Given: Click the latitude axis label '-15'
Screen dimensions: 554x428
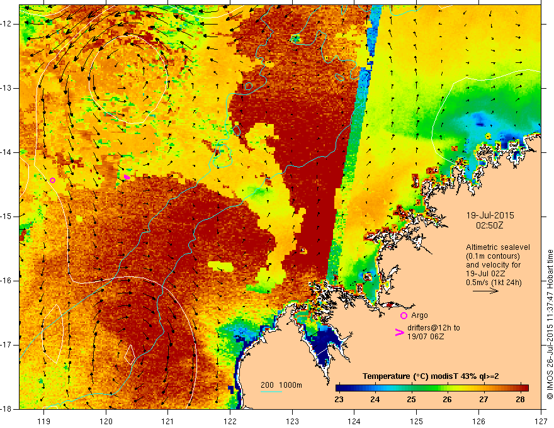Looking at the screenshot, I should (x=7, y=217).
